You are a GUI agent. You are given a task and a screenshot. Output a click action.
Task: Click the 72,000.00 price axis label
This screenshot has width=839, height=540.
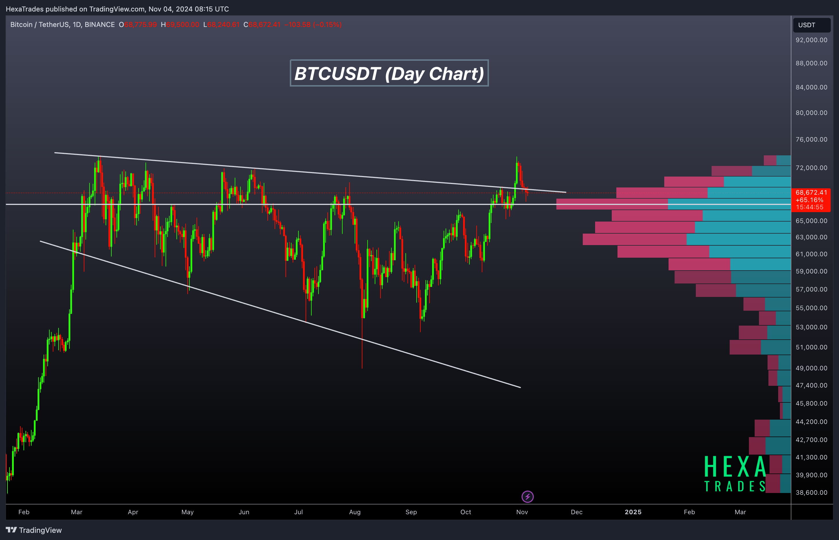[811, 168]
